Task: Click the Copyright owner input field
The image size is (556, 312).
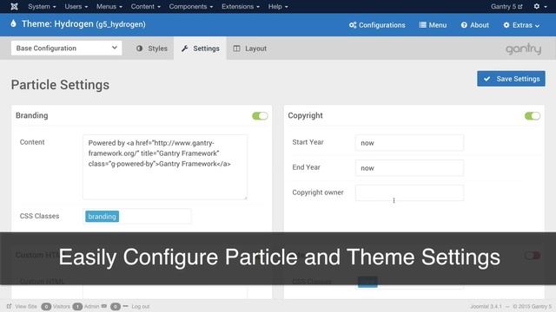Action: pyautogui.click(x=409, y=192)
